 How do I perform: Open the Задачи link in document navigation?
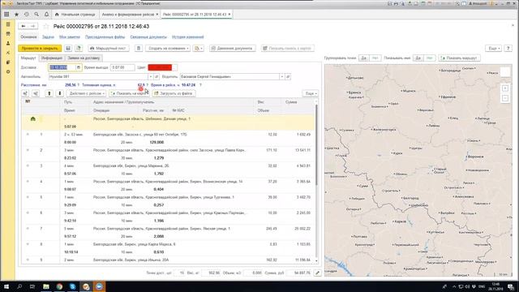coord(48,37)
